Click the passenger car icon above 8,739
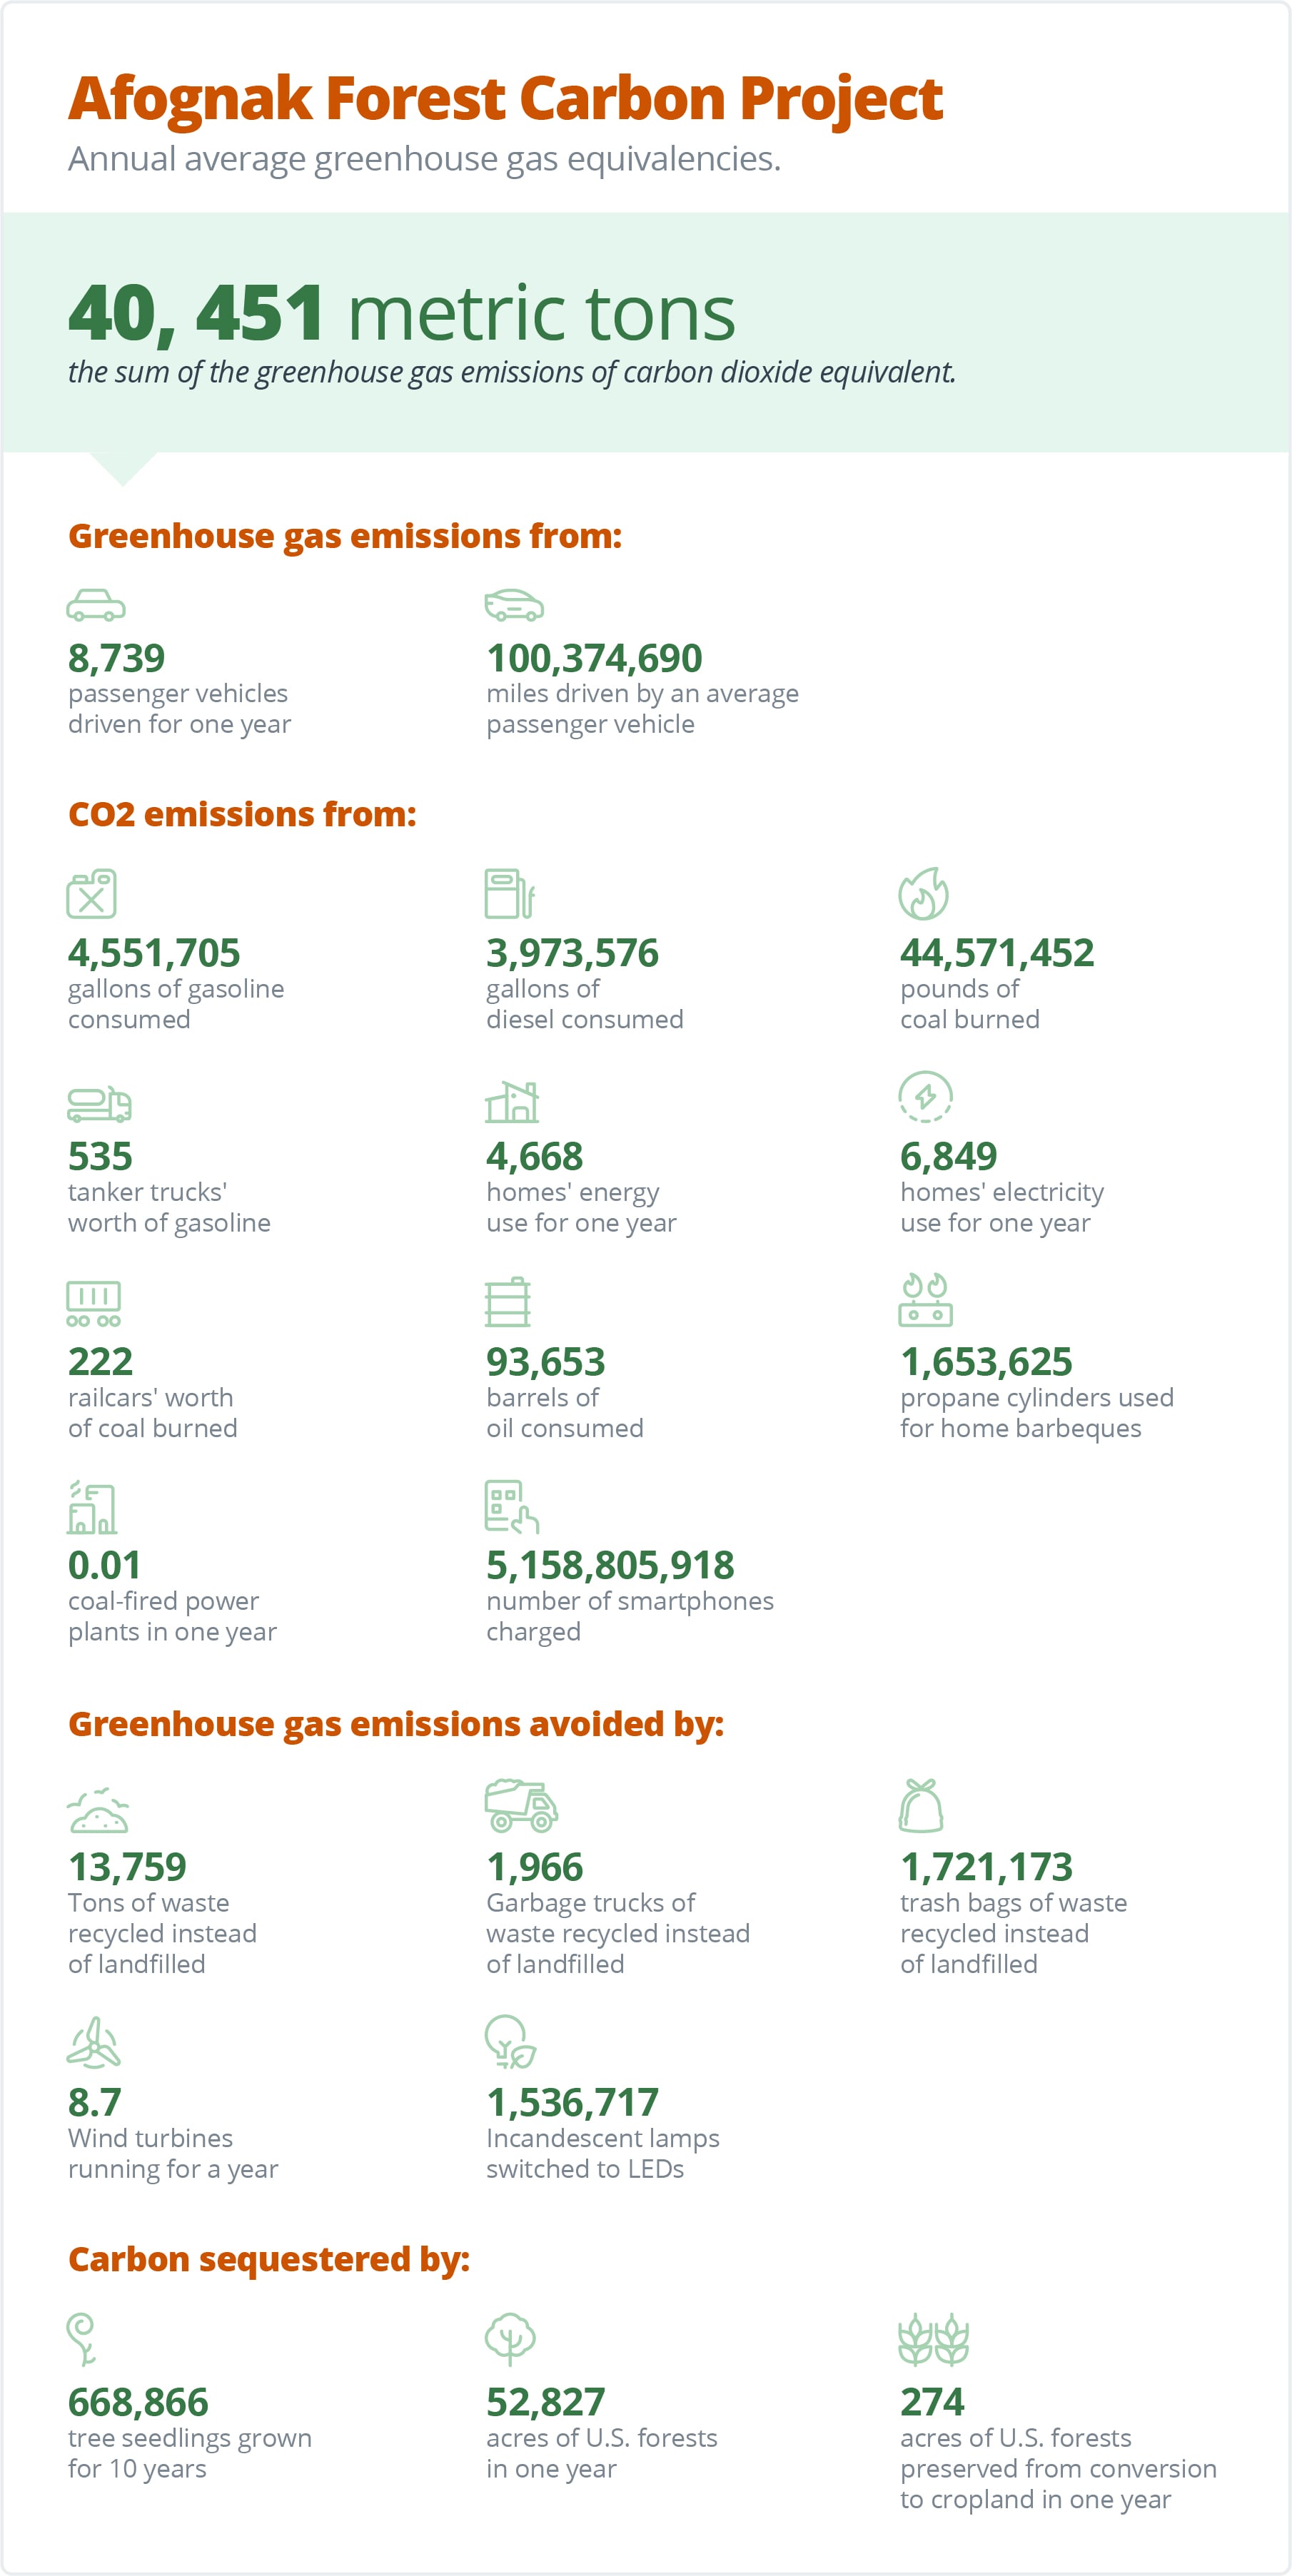 96,605
